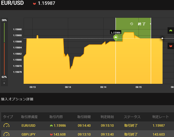Click the EUR/USD pair title

point(12,3)
